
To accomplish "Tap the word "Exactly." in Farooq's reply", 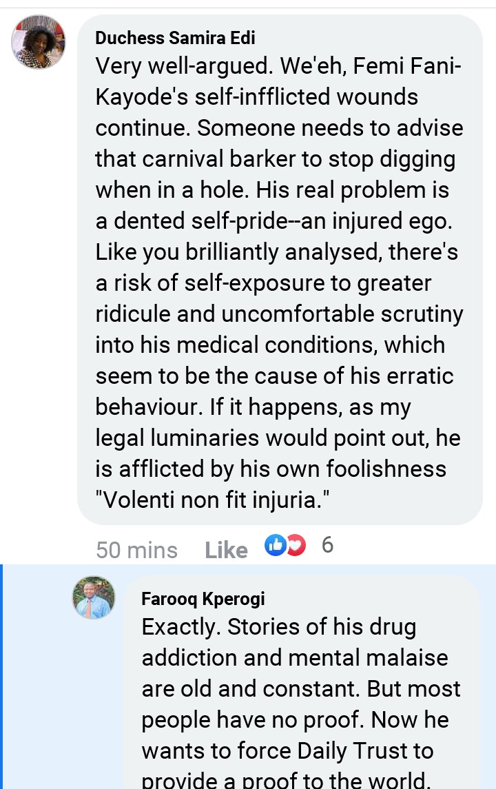I will (x=182, y=627).
